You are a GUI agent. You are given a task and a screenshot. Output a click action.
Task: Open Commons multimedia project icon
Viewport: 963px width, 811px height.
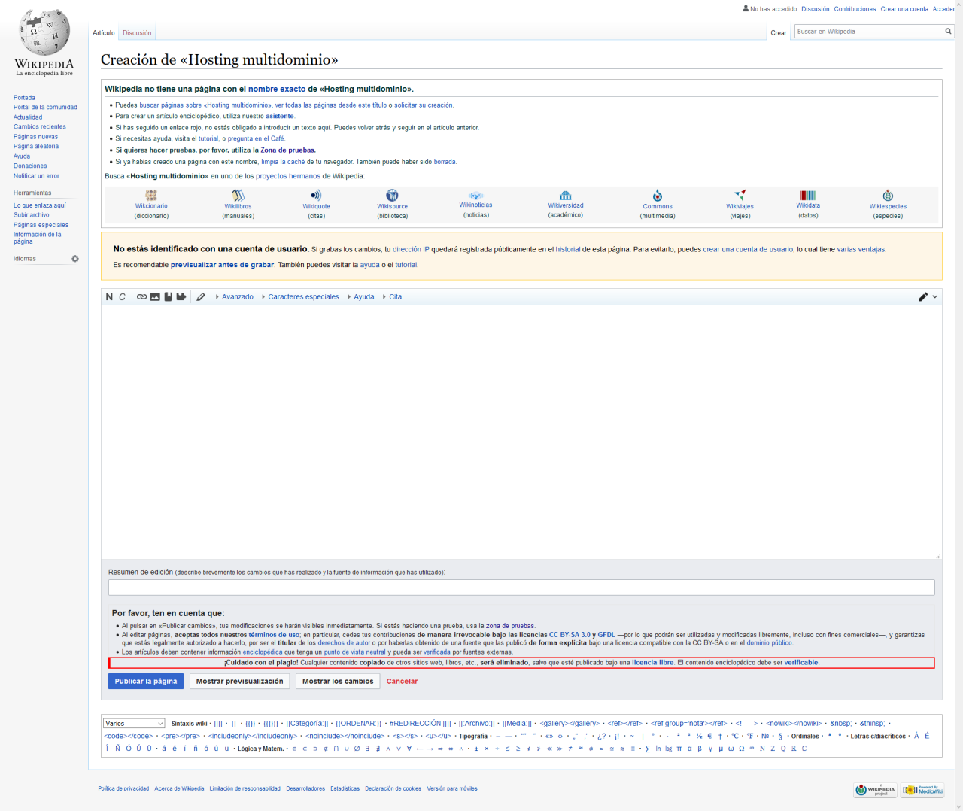(x=657, y=197)
